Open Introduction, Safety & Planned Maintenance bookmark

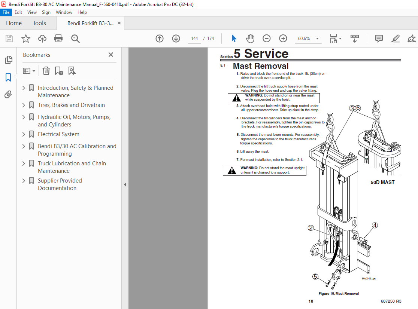point(75,92)
